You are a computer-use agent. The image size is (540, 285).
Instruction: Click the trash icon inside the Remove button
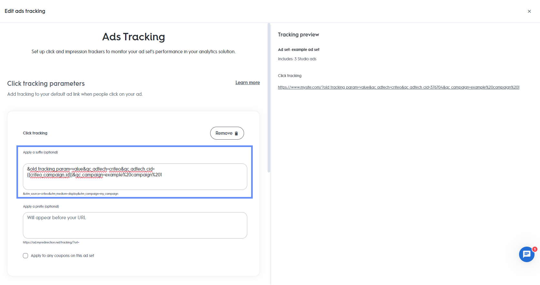click(236, 133)
